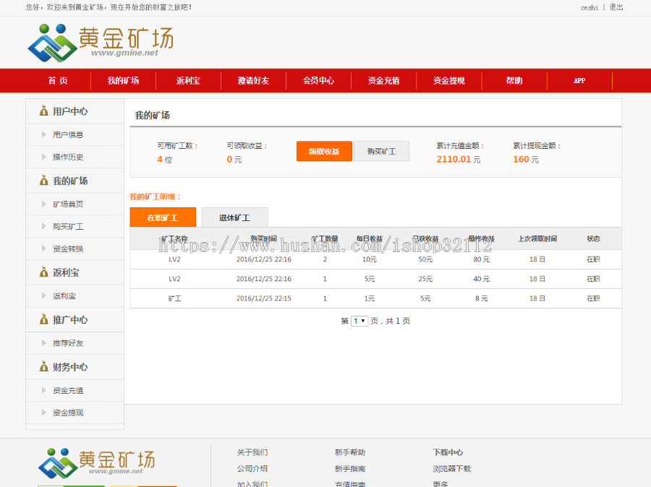Open the 会员中心 navigation menu item
Image resolution: width=651 pixels, height=487 pixels.
(318, 80)
